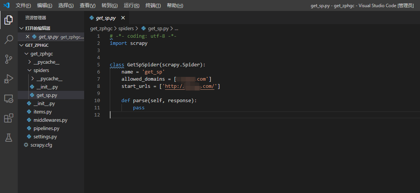Screen dimensions: 420x193
Task: Click spiders in the breadcrumb
Action: coord(126,28)
